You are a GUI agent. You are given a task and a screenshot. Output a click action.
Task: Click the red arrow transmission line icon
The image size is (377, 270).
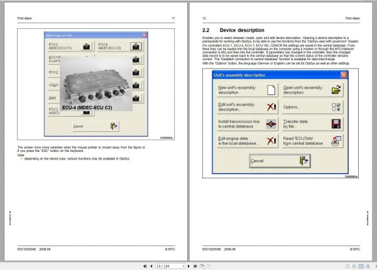tap(271, 124)
